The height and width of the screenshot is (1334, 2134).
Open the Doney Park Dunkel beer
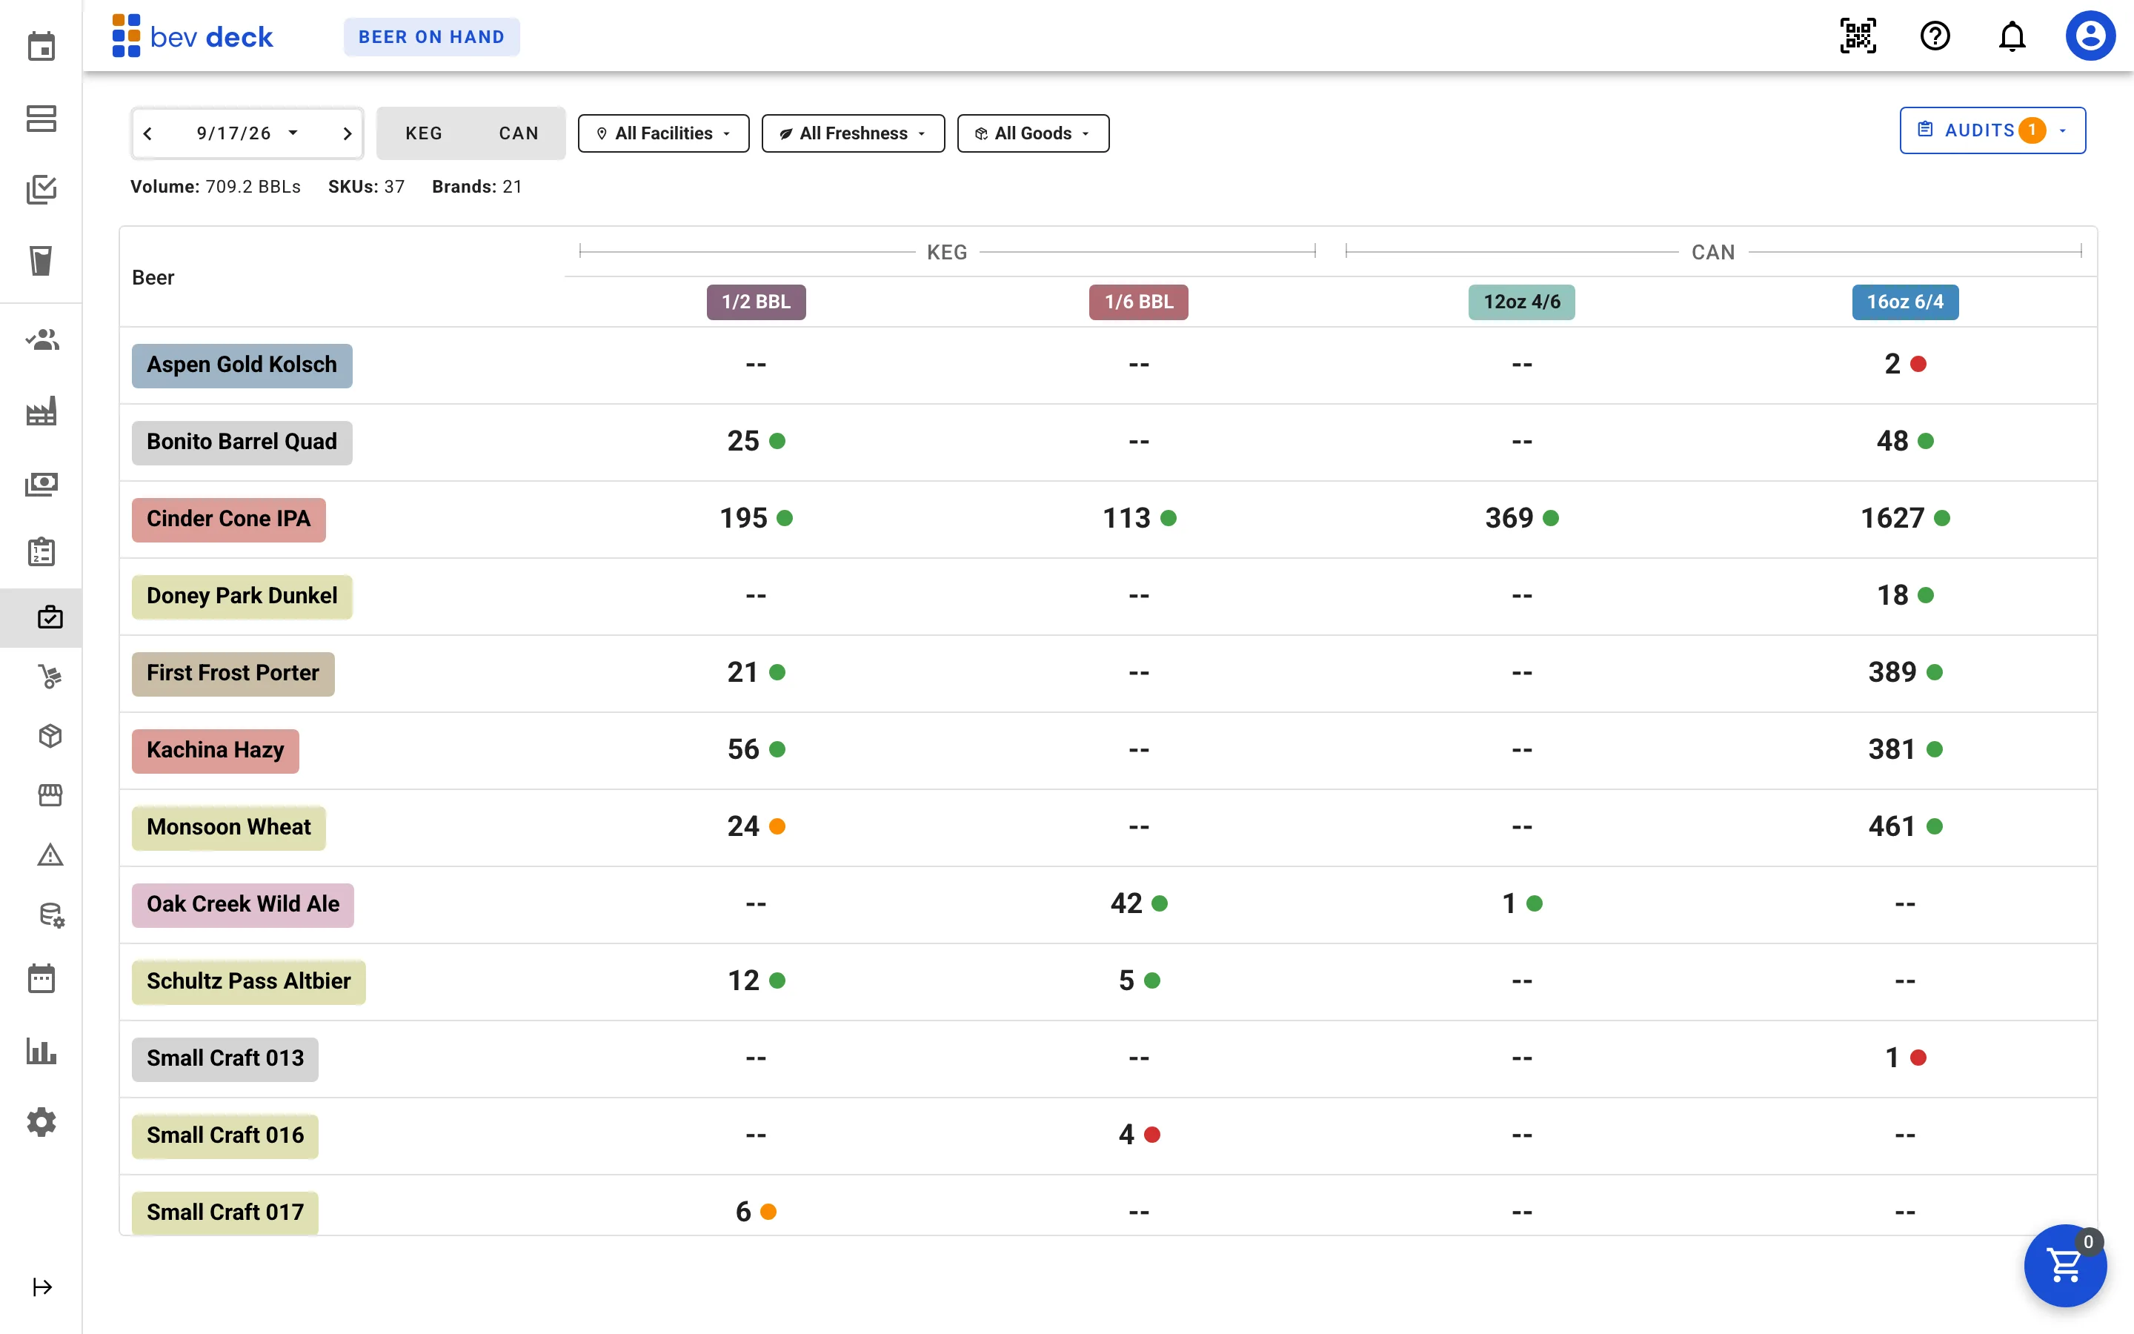[242, 597]
